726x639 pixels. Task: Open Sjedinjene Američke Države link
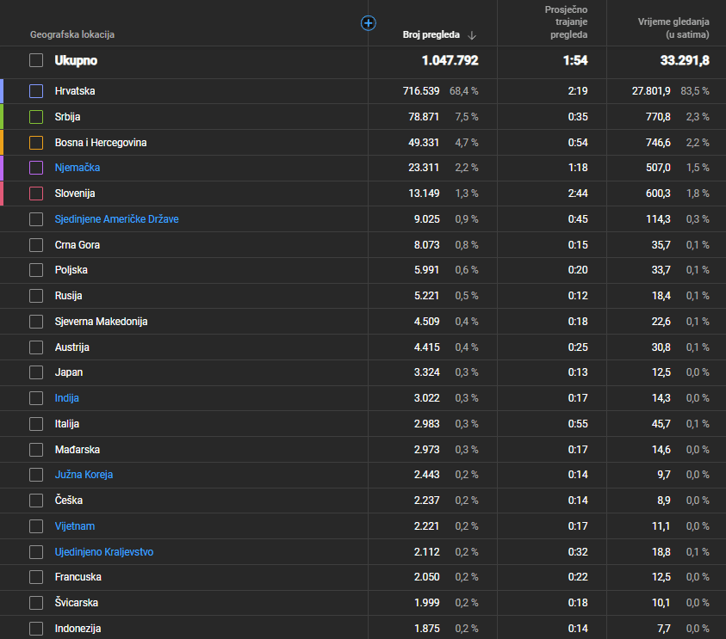click(116, 219)
